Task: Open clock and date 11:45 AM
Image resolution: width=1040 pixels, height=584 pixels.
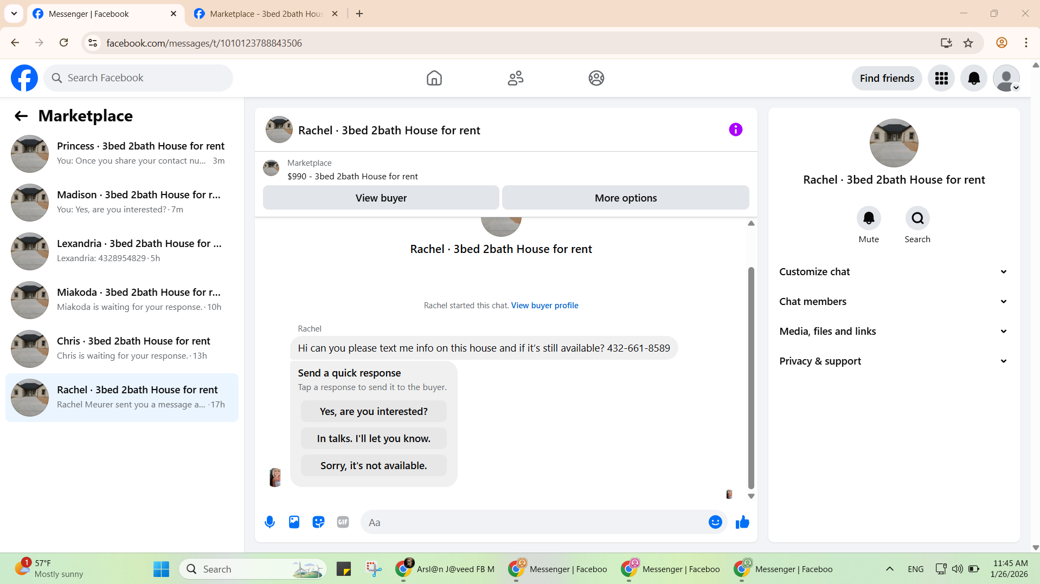Action: (1009, 569)
